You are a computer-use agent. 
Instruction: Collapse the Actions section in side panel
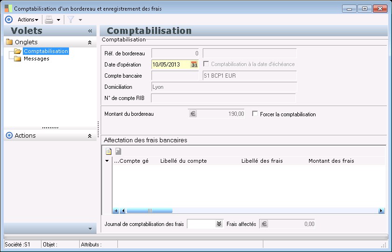click(x=90, y=136)
